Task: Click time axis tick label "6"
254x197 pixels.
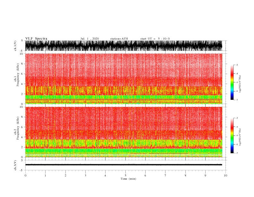Action: [x=145, y=175]
